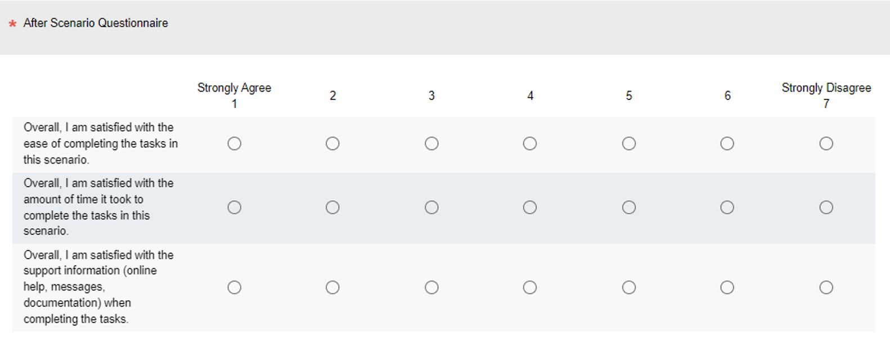Select rating 4 for ease of completing tasks
Viewport: 890px width, 353px height.
530,144
